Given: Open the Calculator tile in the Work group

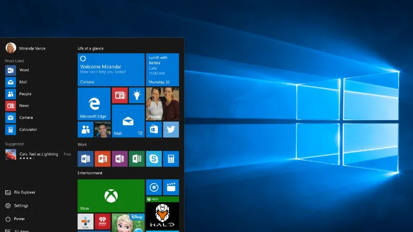Looking at the screenshot, I should (x=171, y=159).
